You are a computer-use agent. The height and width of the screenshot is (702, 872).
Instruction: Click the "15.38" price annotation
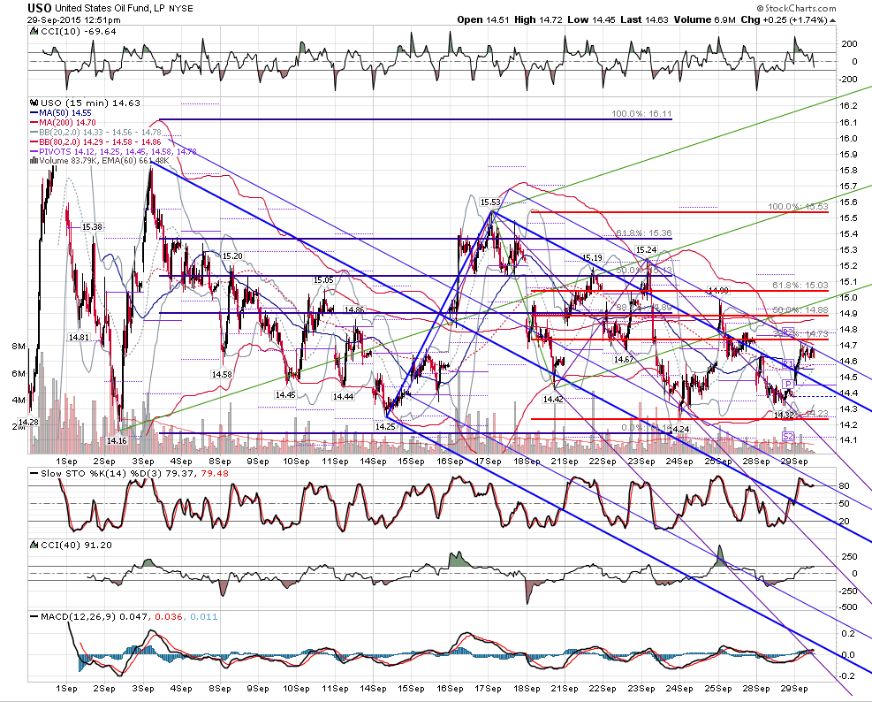92,226
